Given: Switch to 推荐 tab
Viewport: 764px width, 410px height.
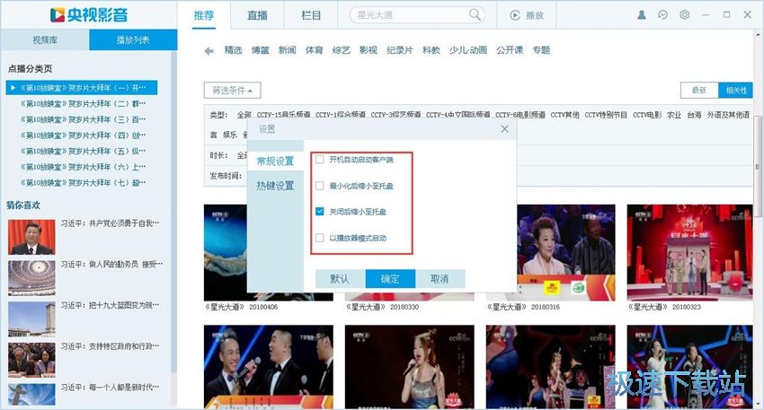Looking at the screenshot, I should tap(204, 15).
